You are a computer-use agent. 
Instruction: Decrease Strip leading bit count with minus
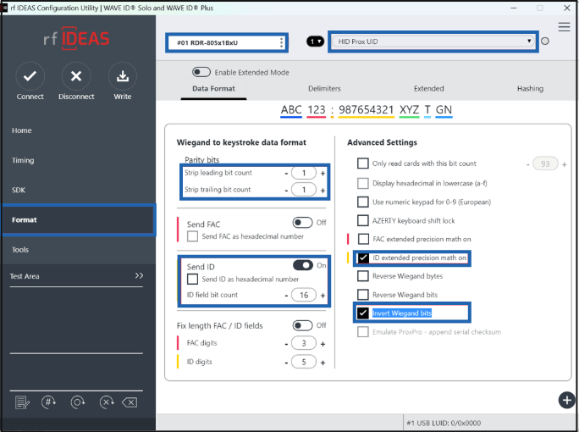pyautogui.click(x=286, y=174)
